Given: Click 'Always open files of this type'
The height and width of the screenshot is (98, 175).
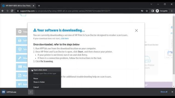Looking at the screenshot, I should pyautogui.click(x=44, y=73).
